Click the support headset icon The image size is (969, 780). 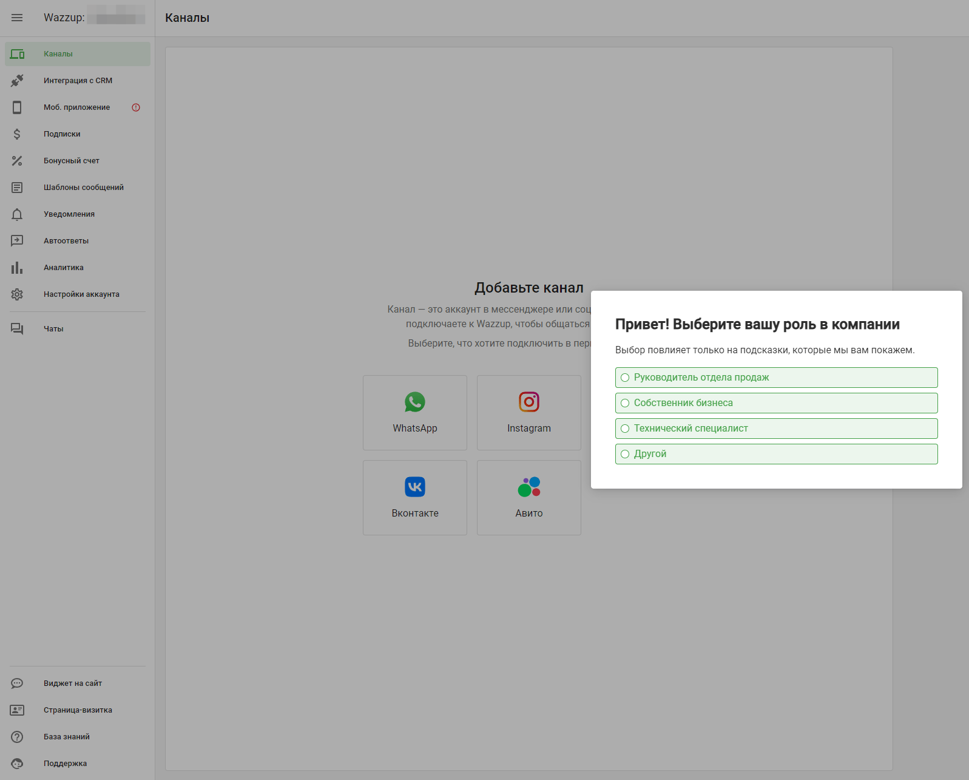[x=17, y=764]
